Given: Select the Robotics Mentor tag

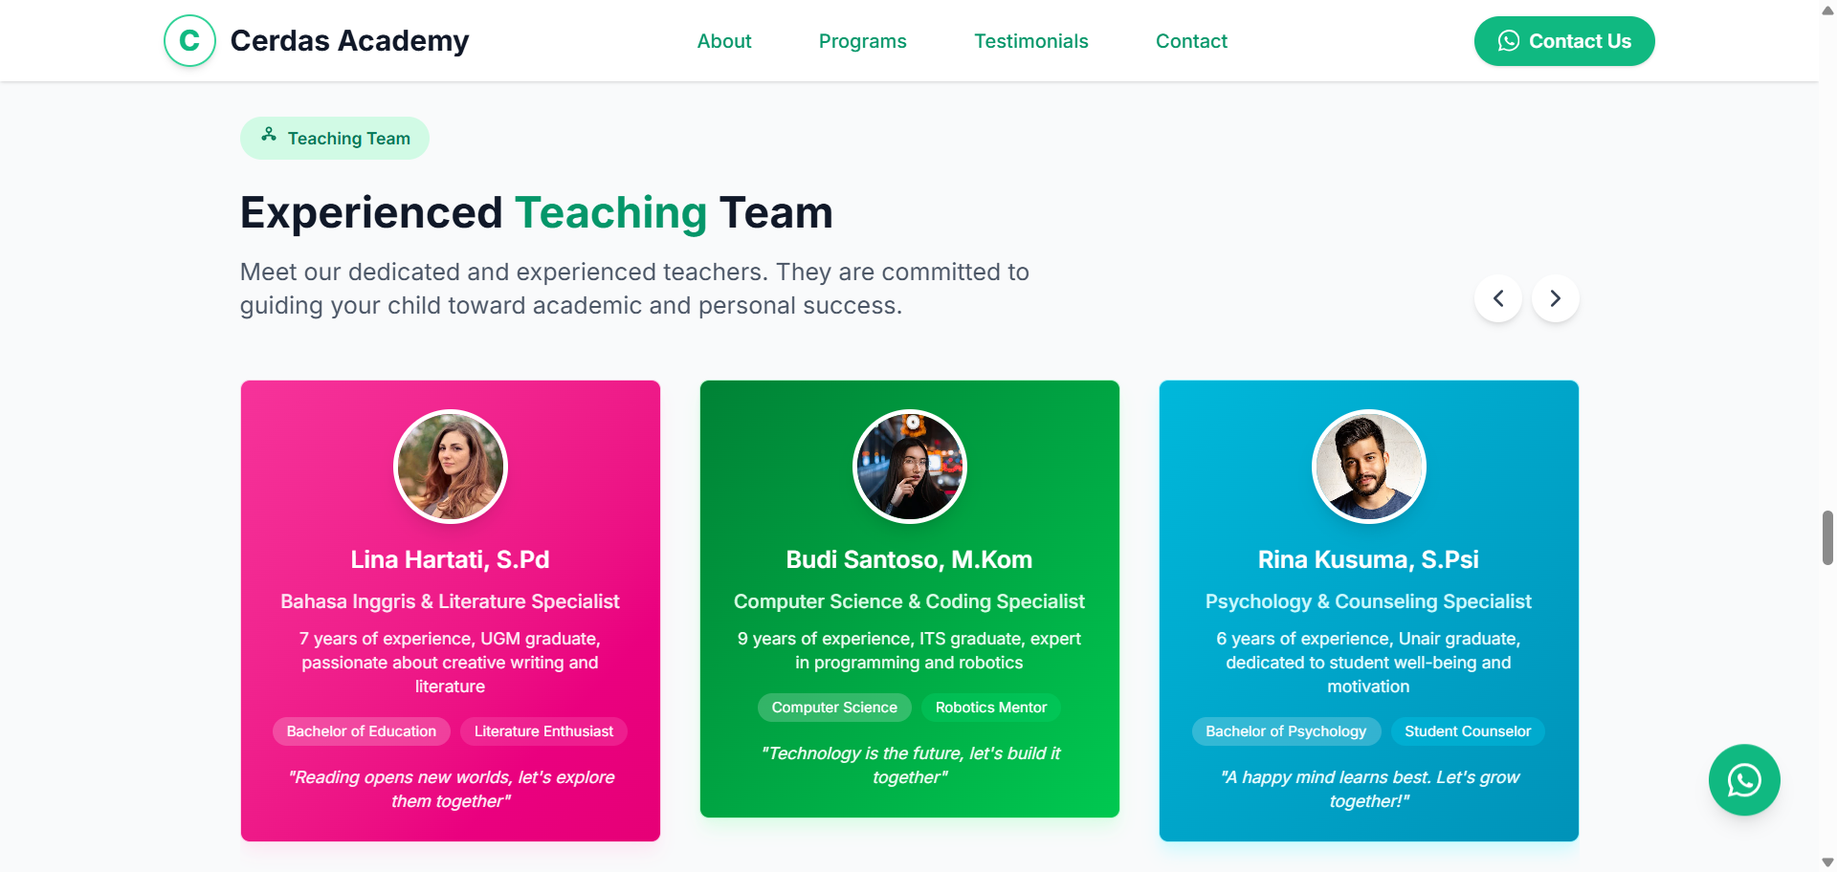Looking at the screenshot, I should point(990,708).
